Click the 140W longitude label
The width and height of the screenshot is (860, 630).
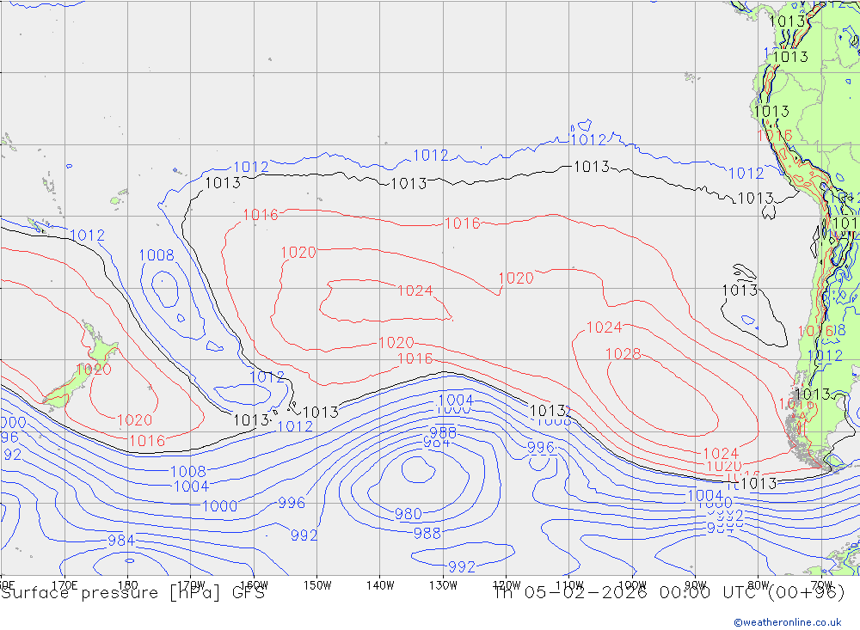point(380,585)
